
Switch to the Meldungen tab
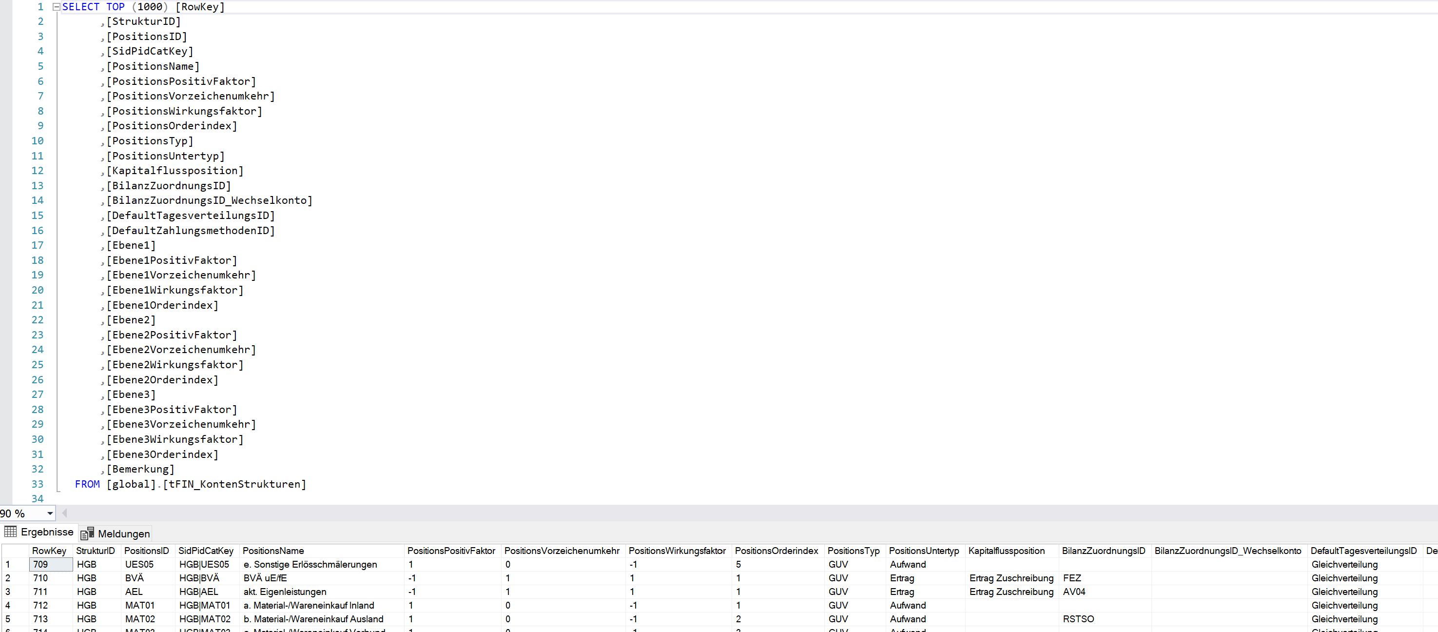[123, 534]
